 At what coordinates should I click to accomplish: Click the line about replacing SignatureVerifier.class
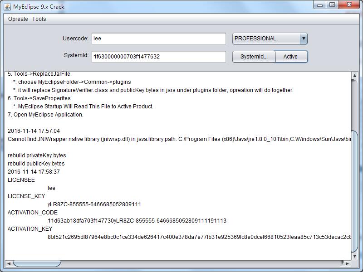pos(153,90)
